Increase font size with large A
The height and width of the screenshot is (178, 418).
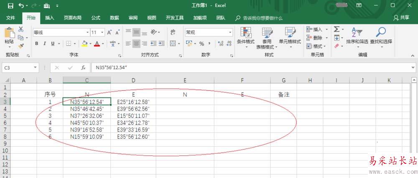point(109,33)
